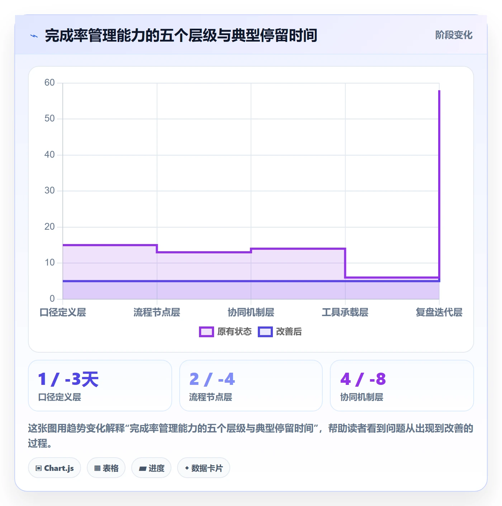The width and height of the screenshot is (502, 506).
Task: Select the 表格 tag chip
Action: pos(106,468)
